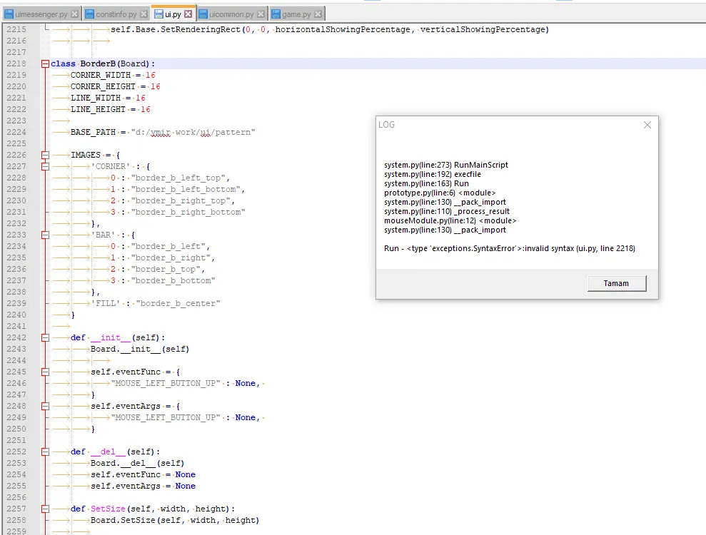Collapse the 'CORNER' block fold marker
This screenshot has width=706, height=535.
click(45, 166)
